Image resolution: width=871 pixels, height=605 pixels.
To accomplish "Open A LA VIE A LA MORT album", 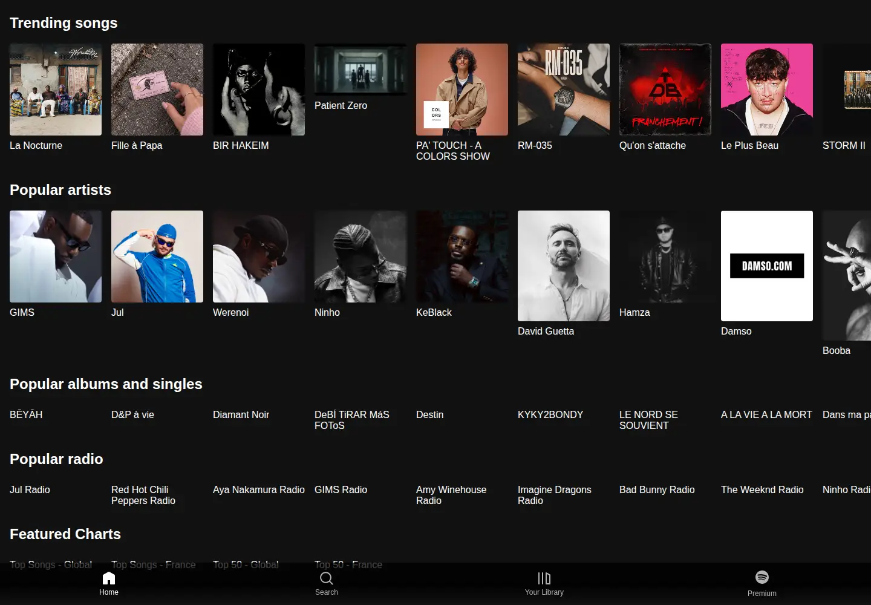I will (x=766, y=414).
